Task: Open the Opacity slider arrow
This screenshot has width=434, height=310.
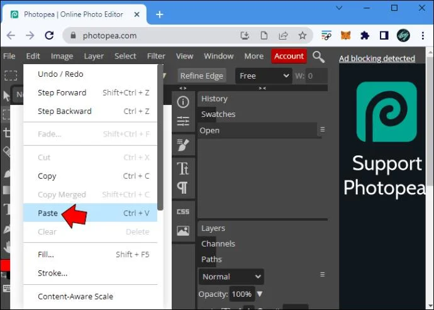Action: click(x=259, y=294)
